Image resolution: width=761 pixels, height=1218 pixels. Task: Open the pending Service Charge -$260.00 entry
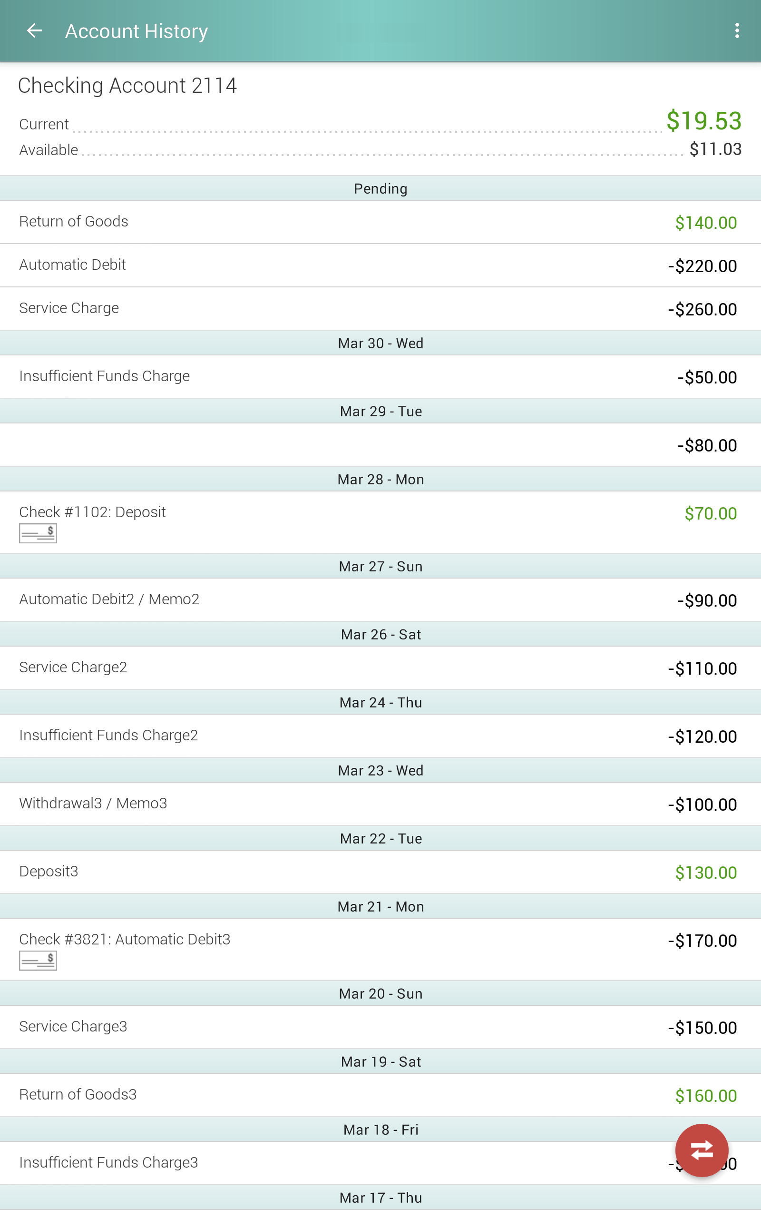click(x=380, y=308)
